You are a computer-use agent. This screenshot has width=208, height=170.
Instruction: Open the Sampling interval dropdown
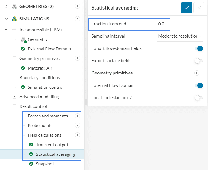(180, 36)
